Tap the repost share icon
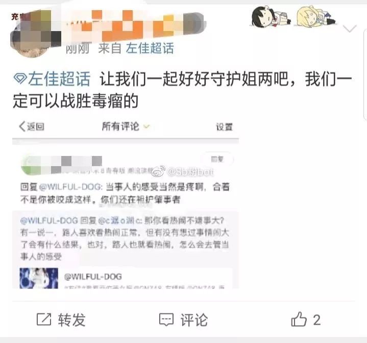 coord(44,319)
